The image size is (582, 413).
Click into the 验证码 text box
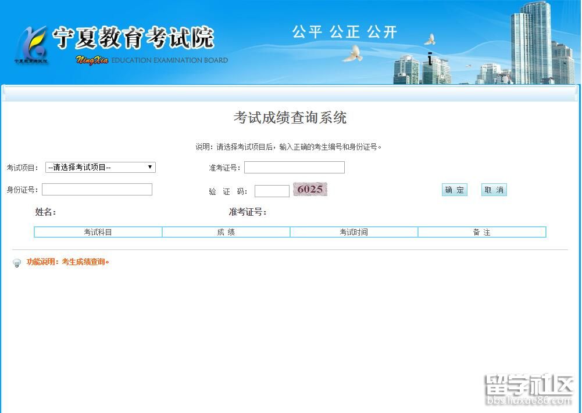tap(272, 191)
